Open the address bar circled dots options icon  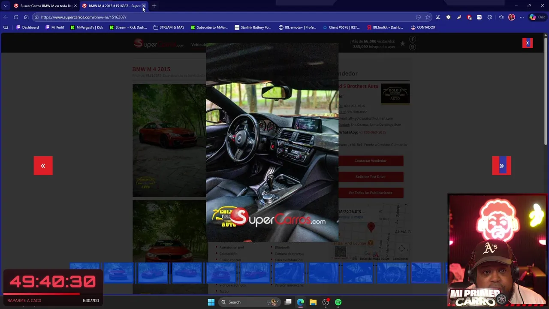tap(418, 17)
